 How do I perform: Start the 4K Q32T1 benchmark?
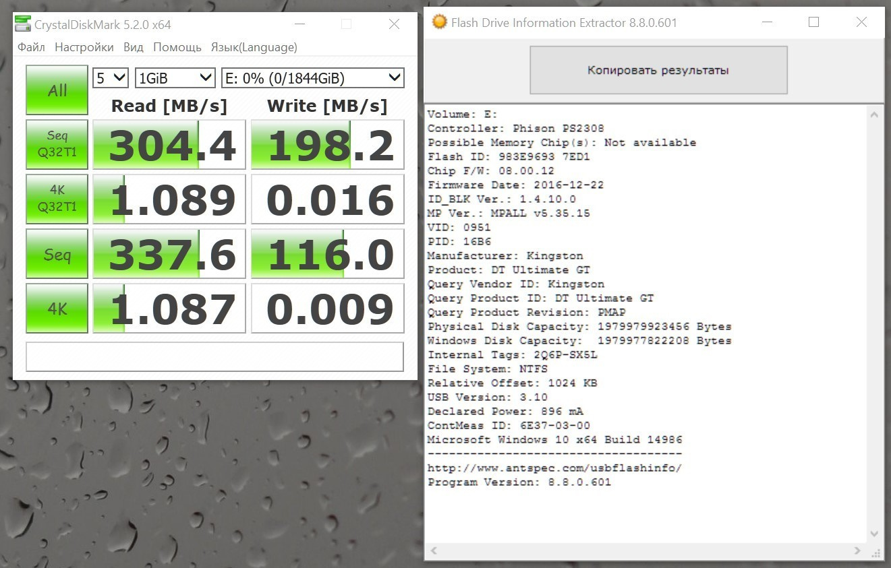[57, 199]
